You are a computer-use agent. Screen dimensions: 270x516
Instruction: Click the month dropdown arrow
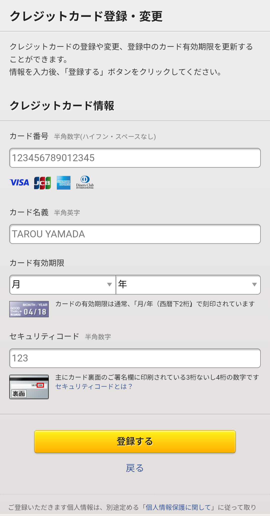pyautogui.click(x=109, y=285)
